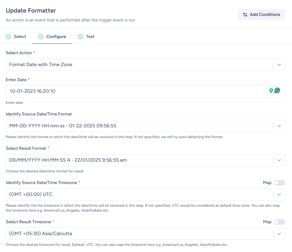
Task: Click into the Enter Date input field
Action: (135, 91)
